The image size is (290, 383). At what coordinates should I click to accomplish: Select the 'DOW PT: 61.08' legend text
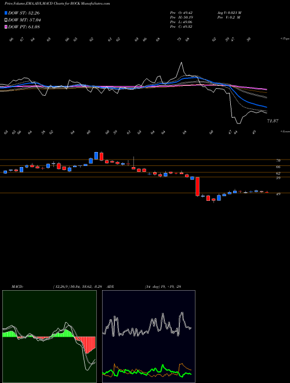tap(24, 27)
